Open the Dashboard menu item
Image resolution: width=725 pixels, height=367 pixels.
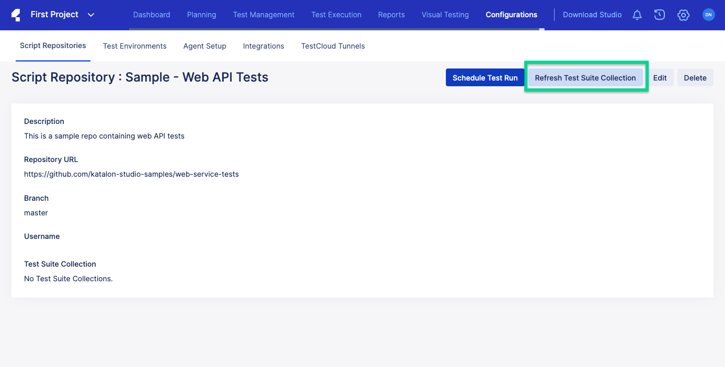tap(152, 15)
